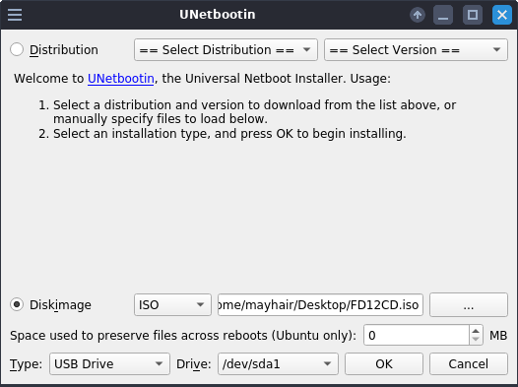Increase persistence space with up arrow

476,331
